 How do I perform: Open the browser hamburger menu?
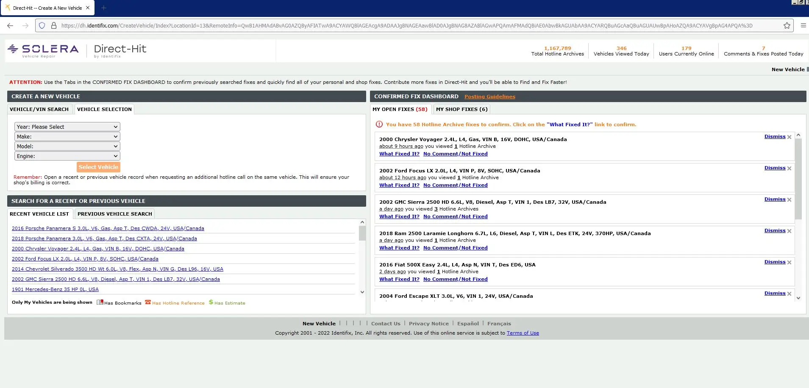(803, 25)
